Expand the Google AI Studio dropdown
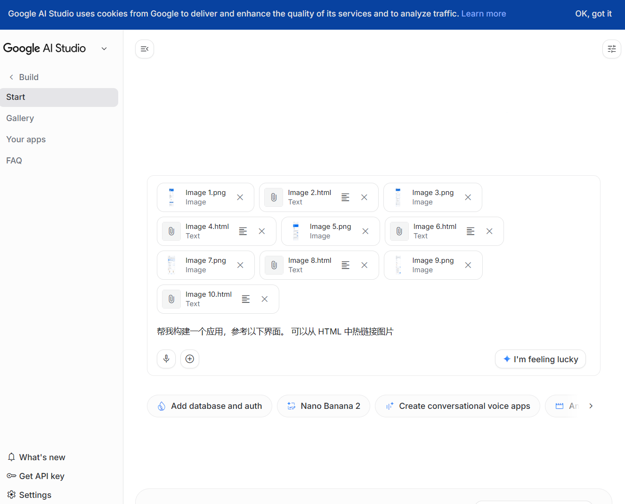Viewport: 625px width, 504px height. (104, 49)
